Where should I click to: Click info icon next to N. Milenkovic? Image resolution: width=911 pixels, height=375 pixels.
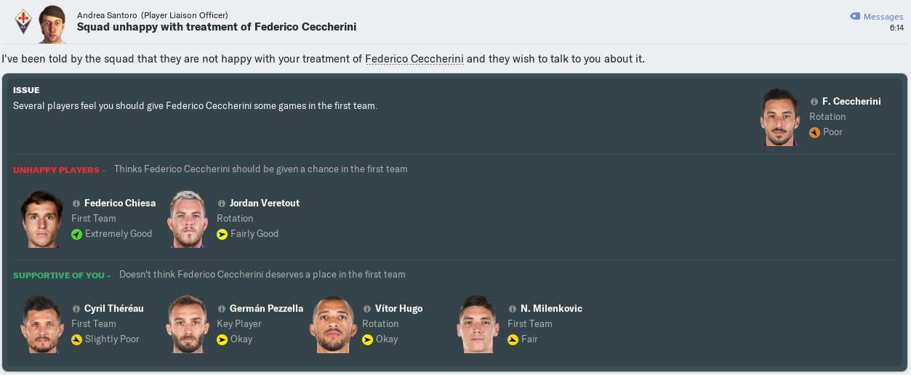coord(513,309)
